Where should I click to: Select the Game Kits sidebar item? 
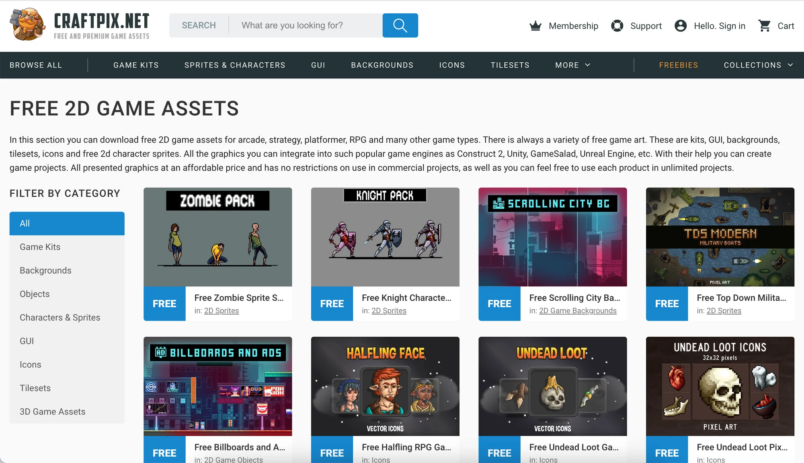(x=40, y=247)
